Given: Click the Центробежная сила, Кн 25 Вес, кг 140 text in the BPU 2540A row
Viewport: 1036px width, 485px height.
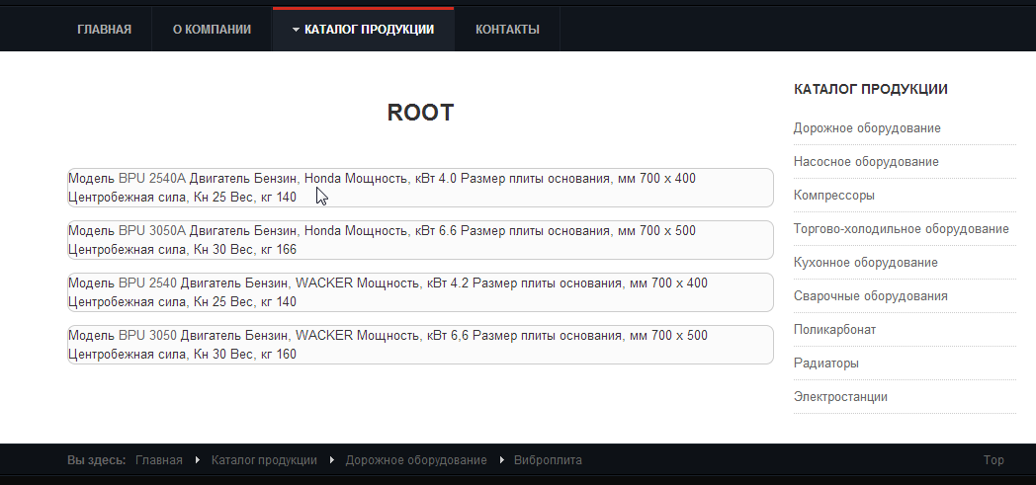Looking at the screenshot, I should point(182,197).
